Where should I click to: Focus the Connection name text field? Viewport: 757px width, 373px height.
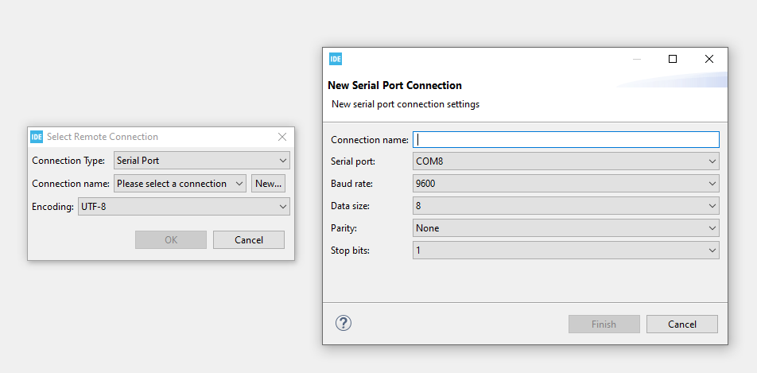tap(565, 139)
